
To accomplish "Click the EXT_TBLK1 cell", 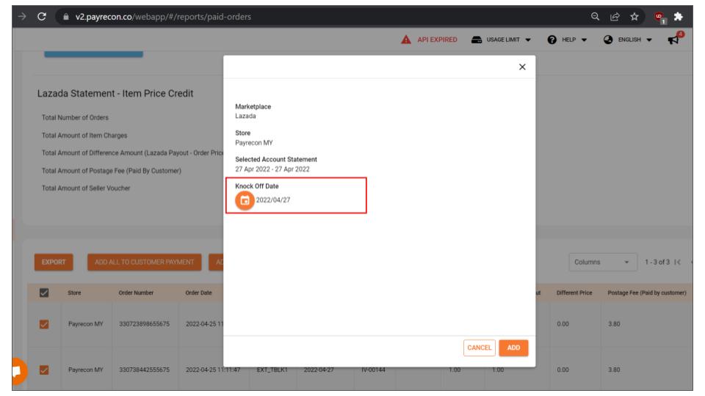I will pyautogui.click(x=272, y=370).
